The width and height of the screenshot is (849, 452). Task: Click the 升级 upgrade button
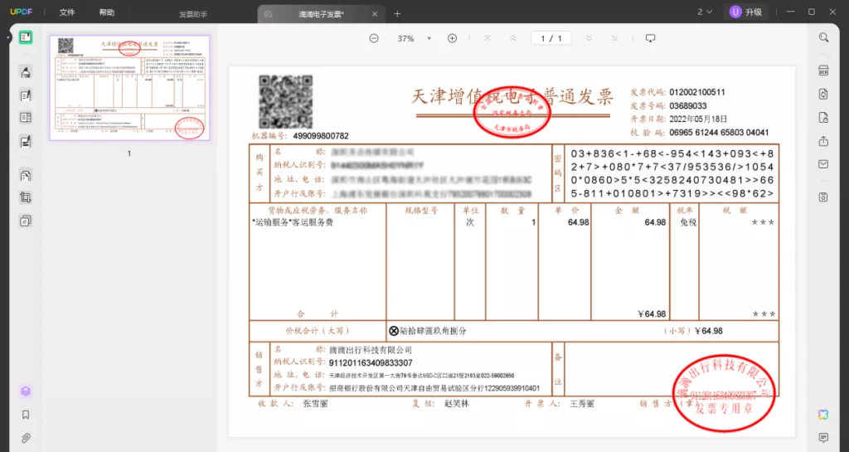coord(746,12)
